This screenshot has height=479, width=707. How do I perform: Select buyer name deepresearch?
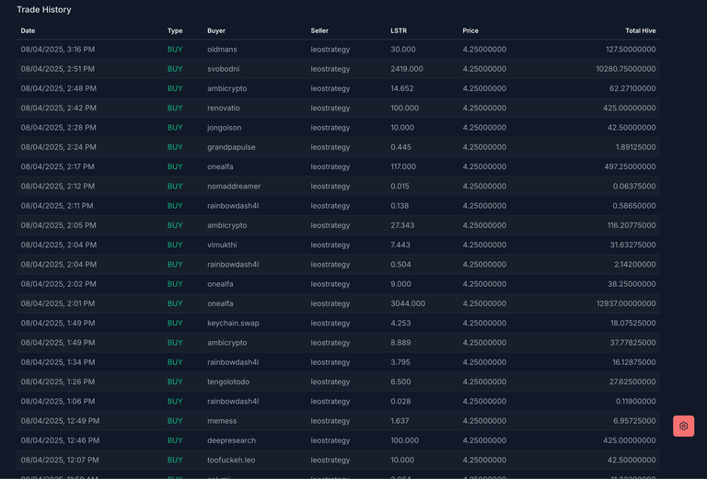click(x=231, y=440)
